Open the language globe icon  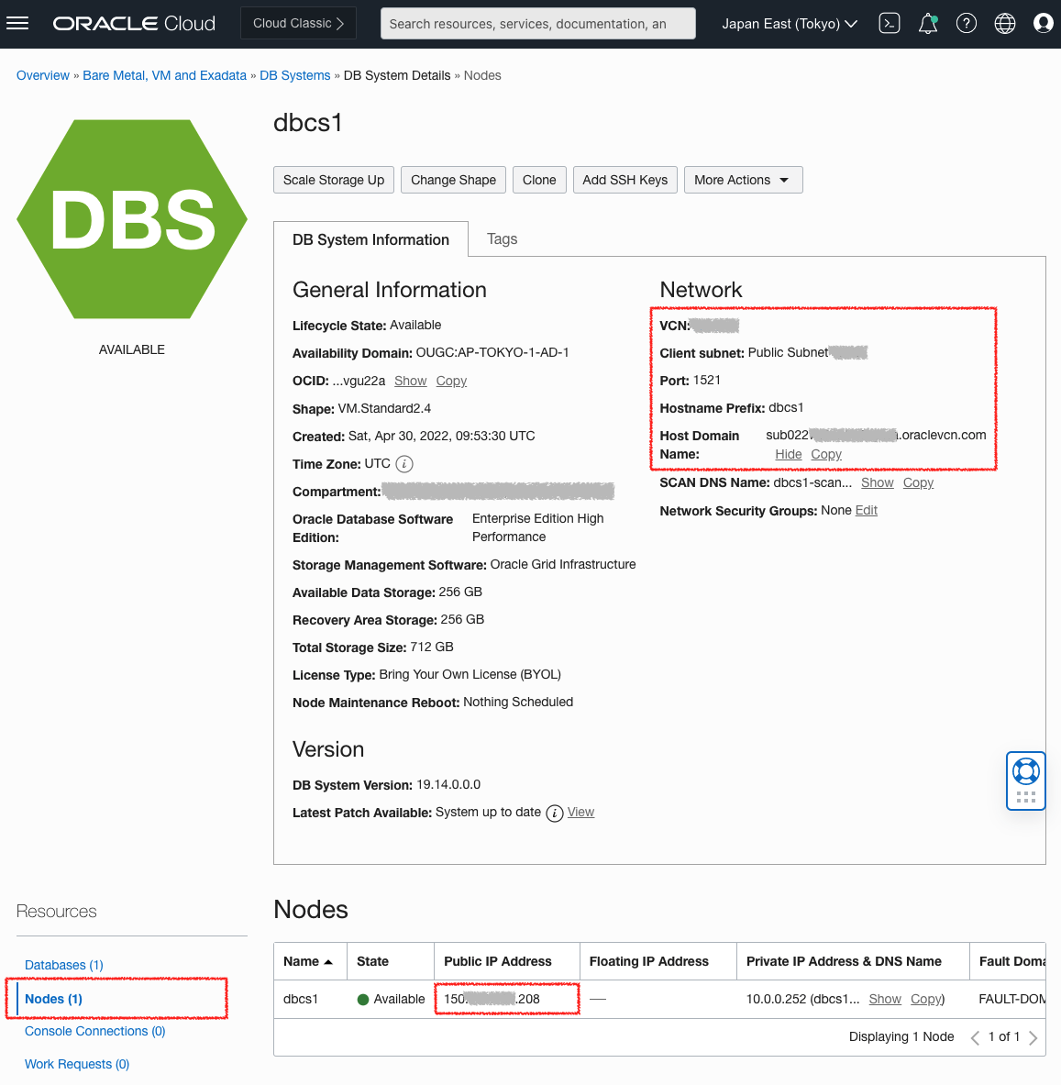coord(1004,24)
